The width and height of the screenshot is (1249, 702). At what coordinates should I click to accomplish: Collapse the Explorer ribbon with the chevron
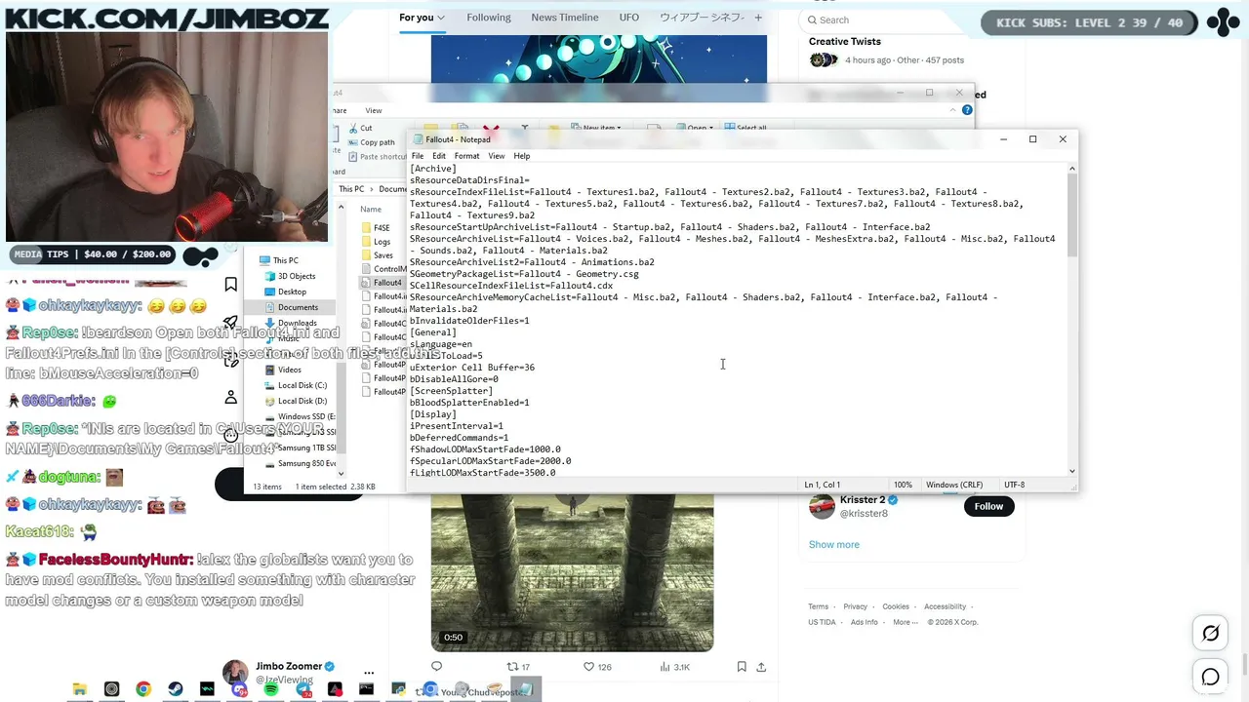[953, 110]
